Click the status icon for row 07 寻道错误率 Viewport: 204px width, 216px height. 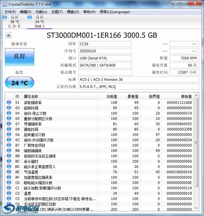pos(9,124)
